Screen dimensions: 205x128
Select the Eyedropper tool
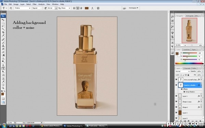click(3, 82)
